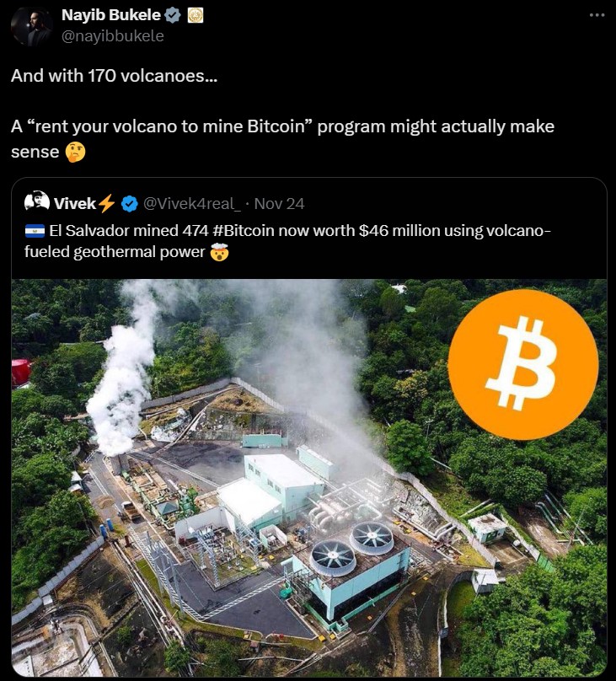This screenshot has height=681, width=616.
Task: Click the thinking face emoji in tweet
Action: point(75,153)
